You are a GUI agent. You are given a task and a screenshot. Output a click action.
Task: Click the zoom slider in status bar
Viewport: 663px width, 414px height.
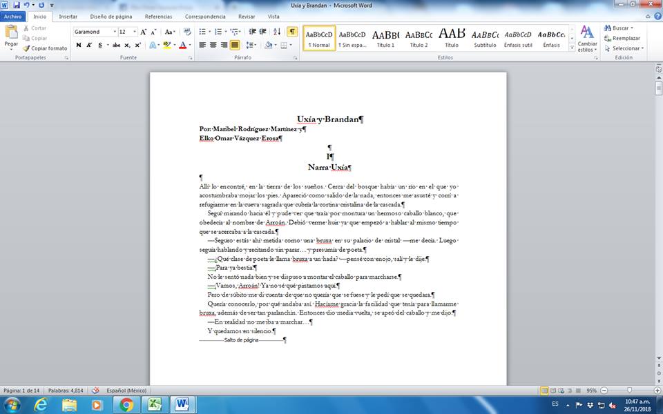point(628,391)
